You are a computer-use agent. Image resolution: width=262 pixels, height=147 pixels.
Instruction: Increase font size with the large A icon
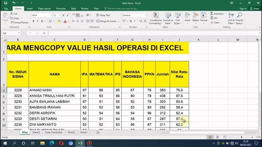point(63,15)
